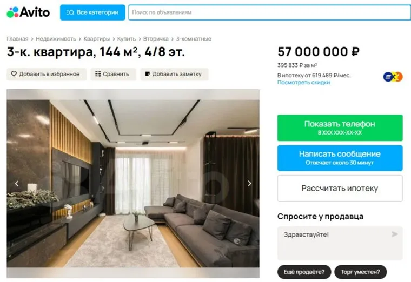Click the Поиск по объявлениям search field
Image resolution: width=411 pixels, height=282 pixels.
[269, 12]
